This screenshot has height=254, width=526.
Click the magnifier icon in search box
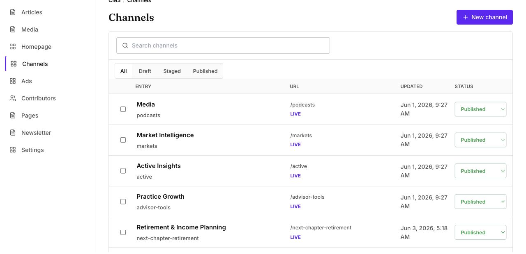(x=125, y=45)
